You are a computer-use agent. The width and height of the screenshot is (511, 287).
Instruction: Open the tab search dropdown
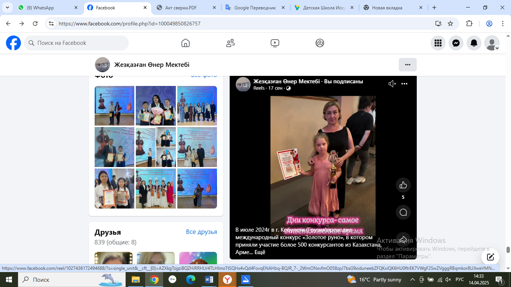pyautogui.click(x=8, y=7)
